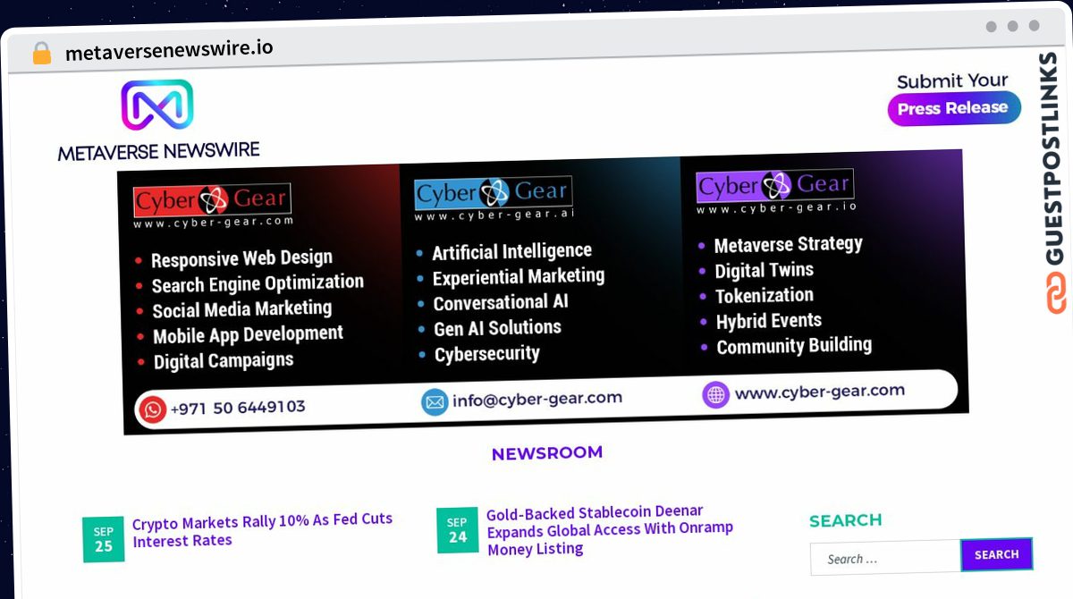
Task: Click the Hybrid Events bullet
Action: [x=769, y=320]
